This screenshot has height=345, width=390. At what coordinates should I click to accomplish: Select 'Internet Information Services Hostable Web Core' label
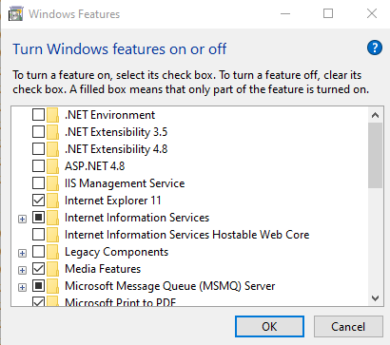point(187,235)
